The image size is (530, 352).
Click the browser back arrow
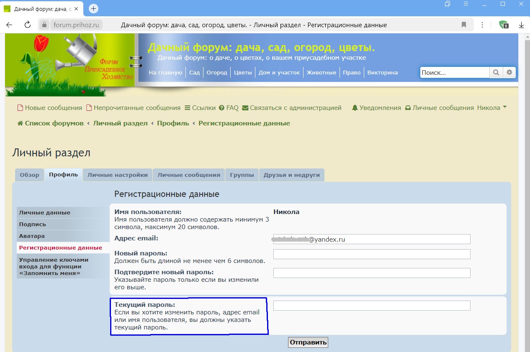coord(9,25)
